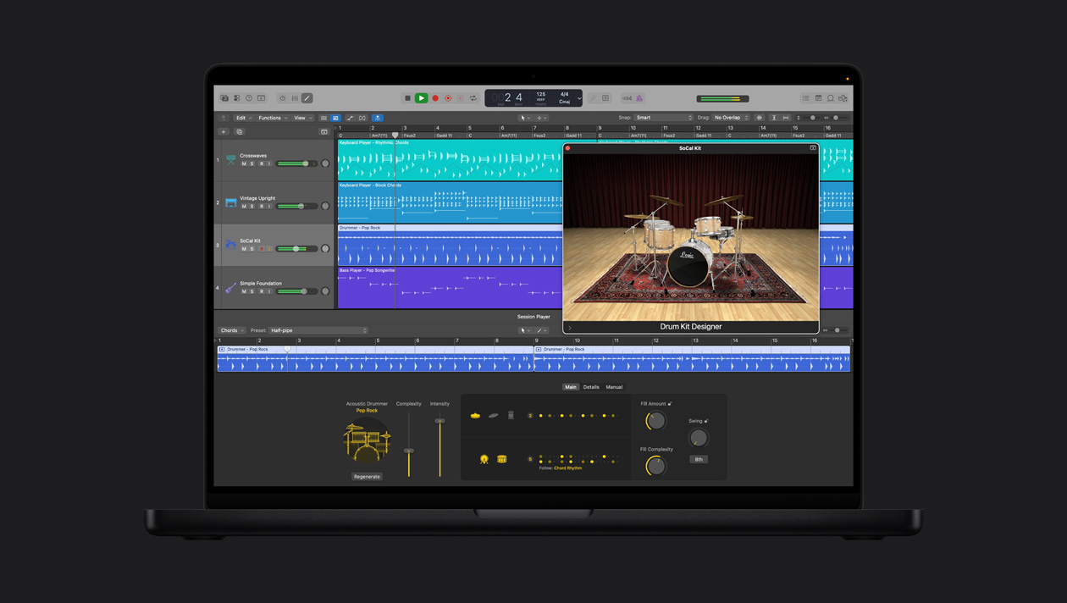
Task: Switch to the Details tab in the Drummer editor
Action: 590,386
